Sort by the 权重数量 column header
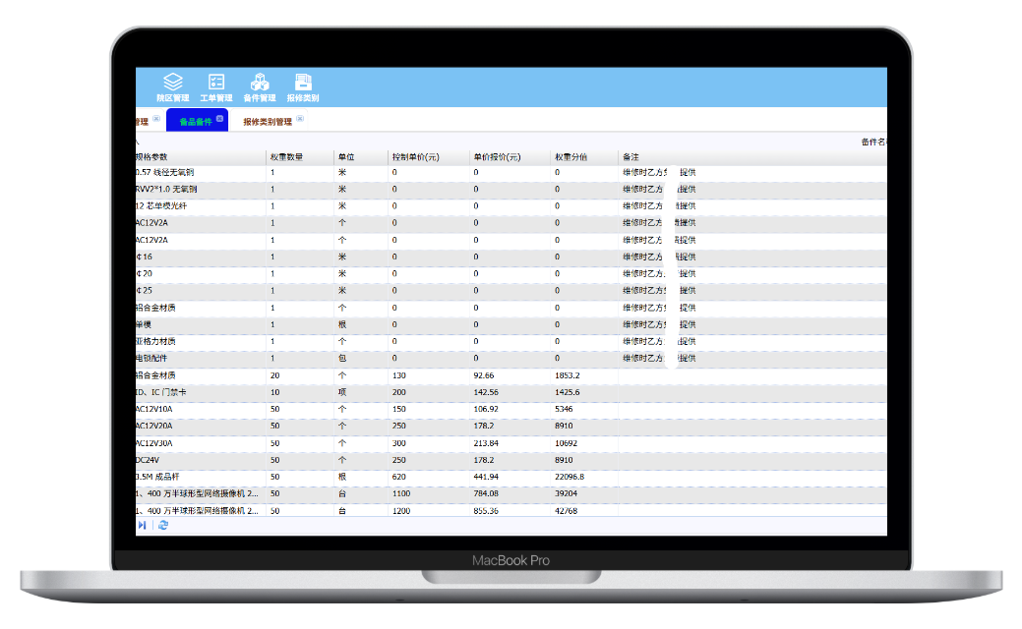The height and width of the screenshot is (629, 1022). (286, 157)
